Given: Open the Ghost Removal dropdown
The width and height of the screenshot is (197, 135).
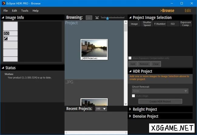Looking at the screenshot, I should [160, 91].
